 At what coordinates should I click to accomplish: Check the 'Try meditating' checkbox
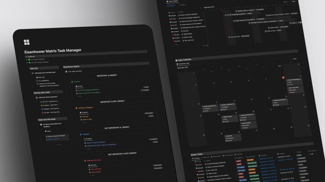pos(37,81)
